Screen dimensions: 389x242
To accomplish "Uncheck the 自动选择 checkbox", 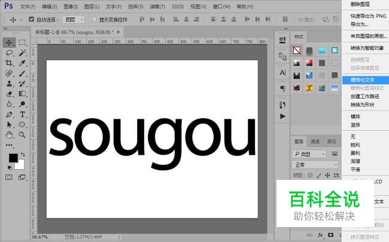I will 31,19.
